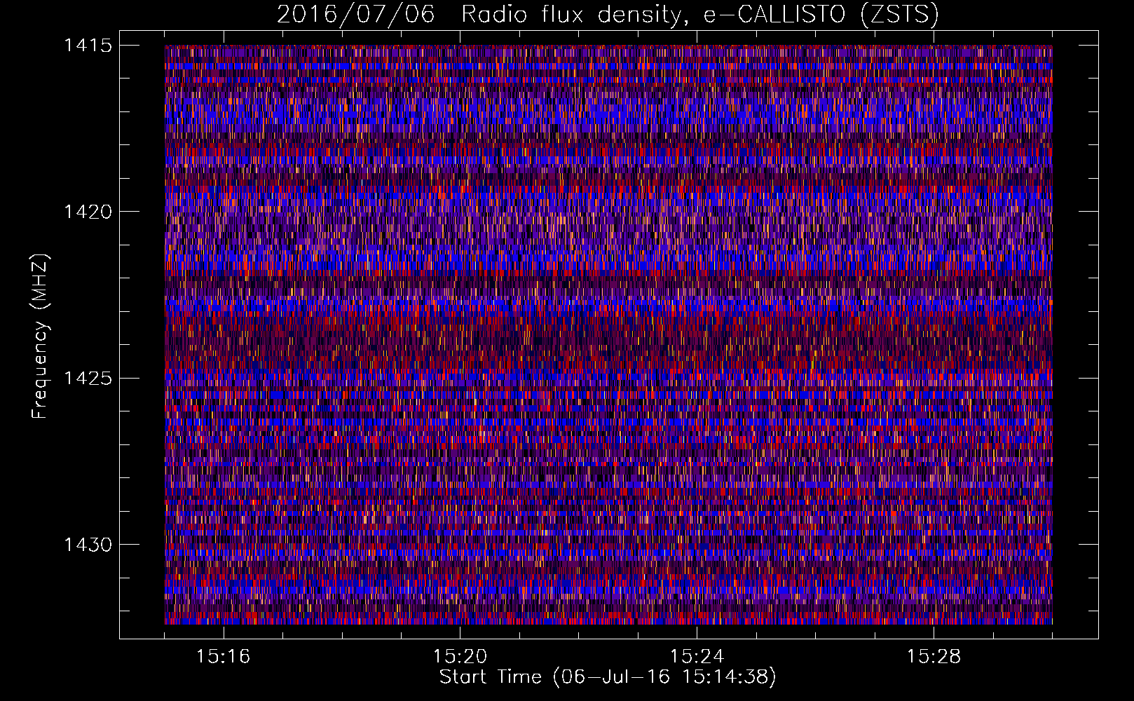Click the 'Frequency (MHZ)' y-axis label
Viewport: 1134px width, 701px height.
pyautogui.click(x=40, y=336)
